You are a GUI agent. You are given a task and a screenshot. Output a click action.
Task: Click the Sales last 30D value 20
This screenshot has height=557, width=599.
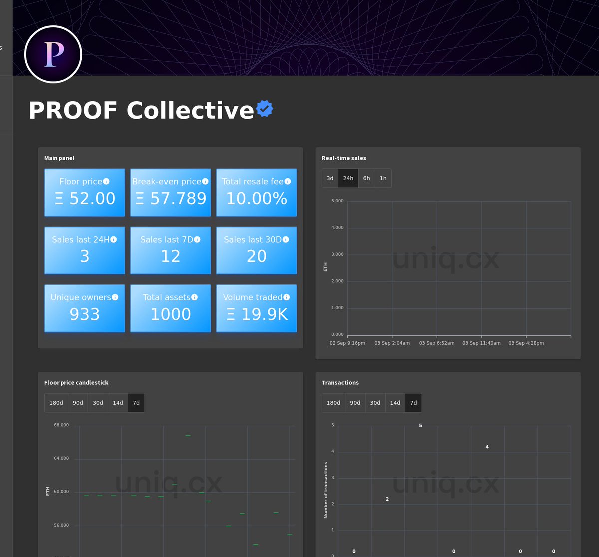point(257,256)
